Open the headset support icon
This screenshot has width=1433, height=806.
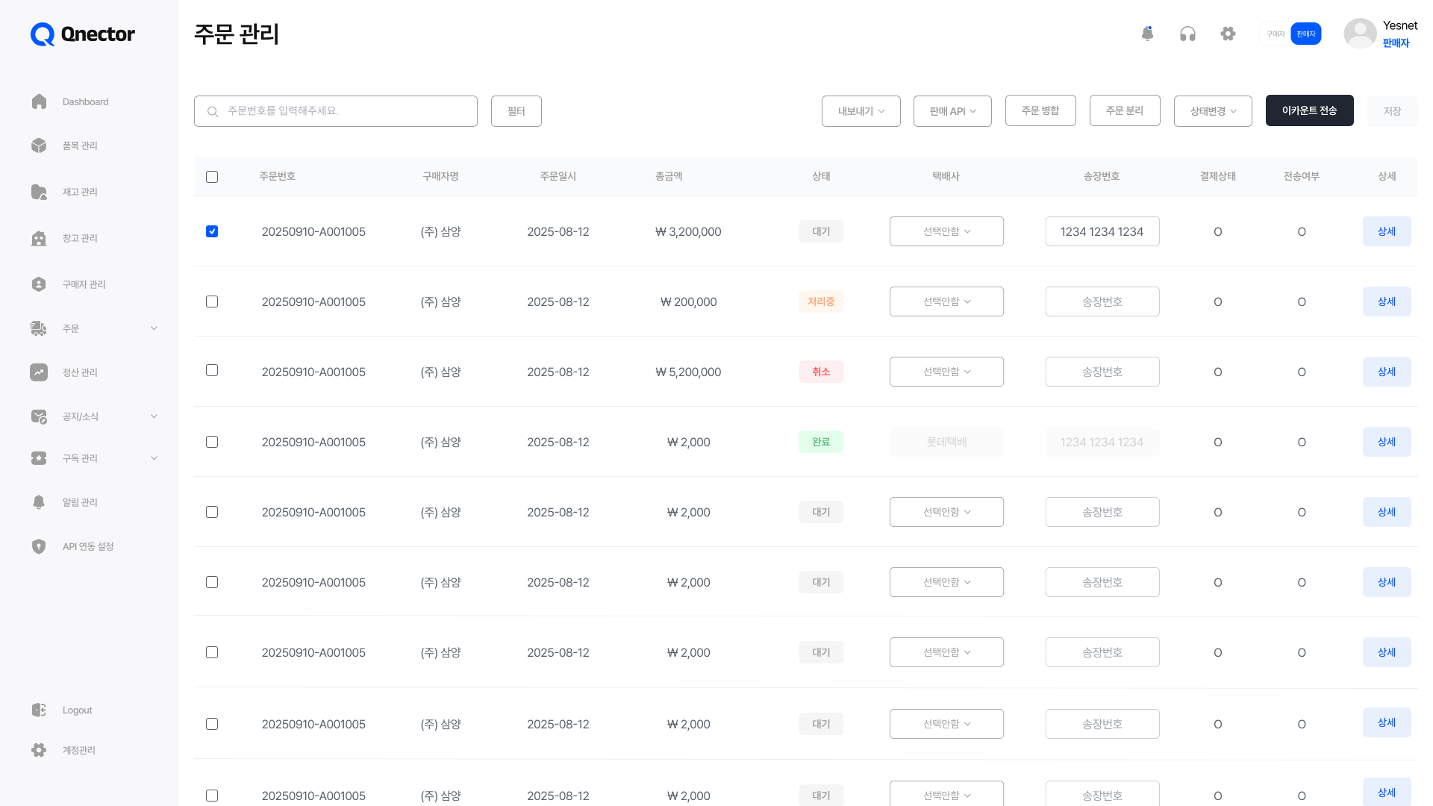(x=1187, y=34)
